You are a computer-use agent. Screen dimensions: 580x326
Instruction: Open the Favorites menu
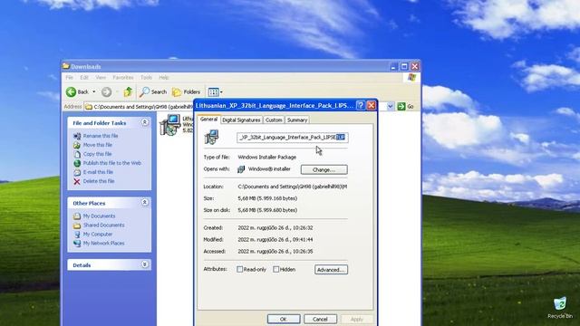point(123,78)
